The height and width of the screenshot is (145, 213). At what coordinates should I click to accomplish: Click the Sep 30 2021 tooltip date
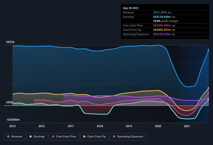tap(131, 8)
